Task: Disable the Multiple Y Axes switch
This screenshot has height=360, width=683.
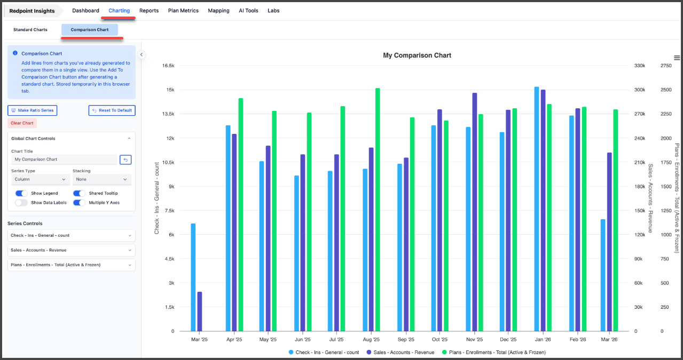Action: (x=79, y=203)
